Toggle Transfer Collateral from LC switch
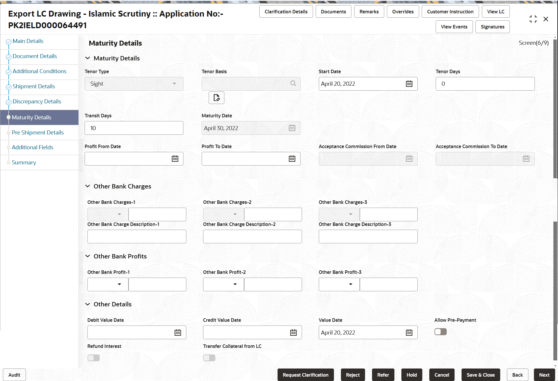558x381 pixels. point(209,358)
